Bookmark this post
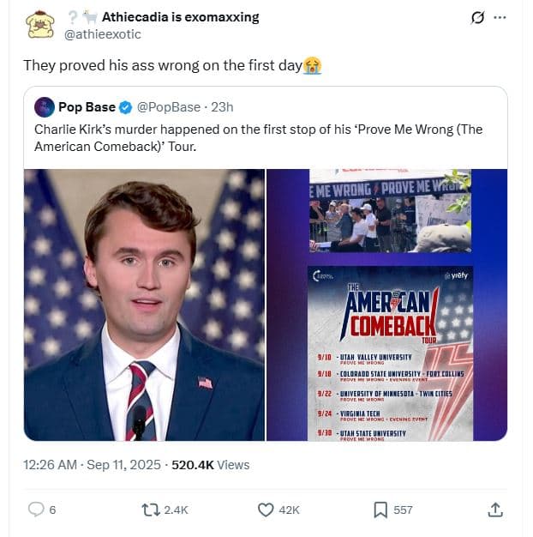The height and width of the screenshot is (537, 533). (x=380, y=510)
